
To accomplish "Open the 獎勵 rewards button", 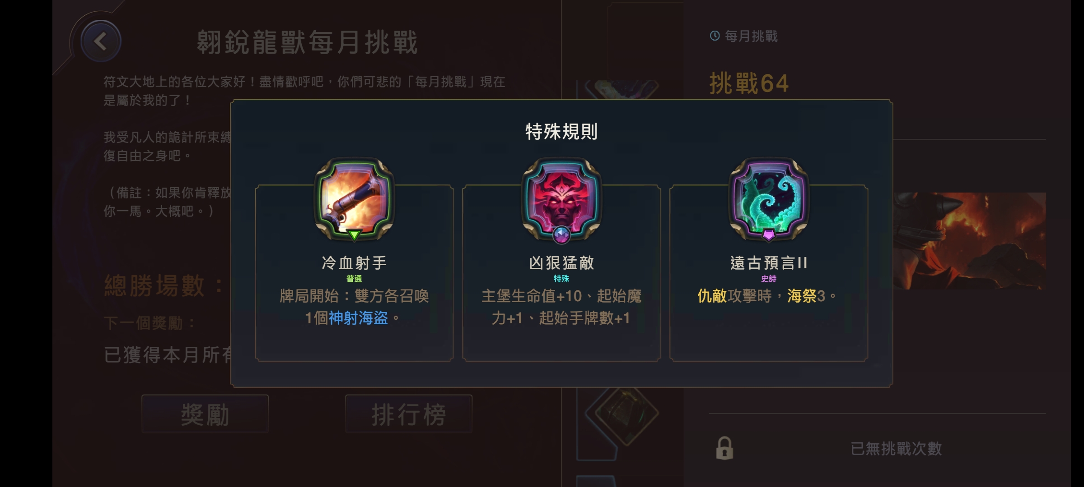I will 205,414.
